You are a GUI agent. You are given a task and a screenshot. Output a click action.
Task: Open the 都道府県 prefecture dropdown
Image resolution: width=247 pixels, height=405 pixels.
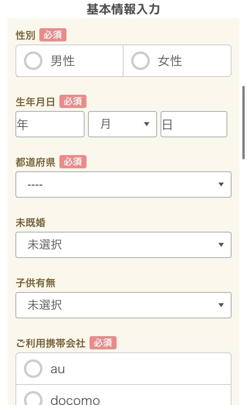click(x=123, y=185)
